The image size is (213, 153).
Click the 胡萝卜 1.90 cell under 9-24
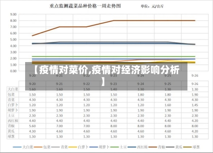point(141,110)
